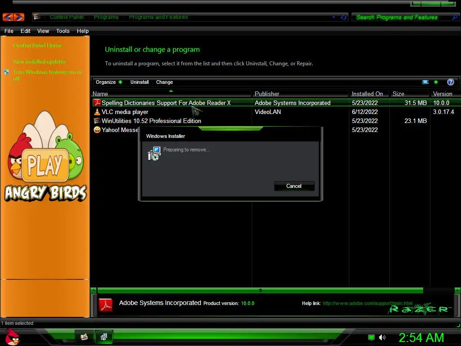Click the Windows Installer setup icon
Screen dimensions: 461x346
pyautogui.click(x=154, y=153)
